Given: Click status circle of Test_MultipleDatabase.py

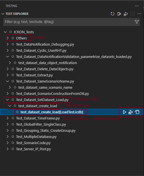Looking at the screenshot, I should [13, 137].
